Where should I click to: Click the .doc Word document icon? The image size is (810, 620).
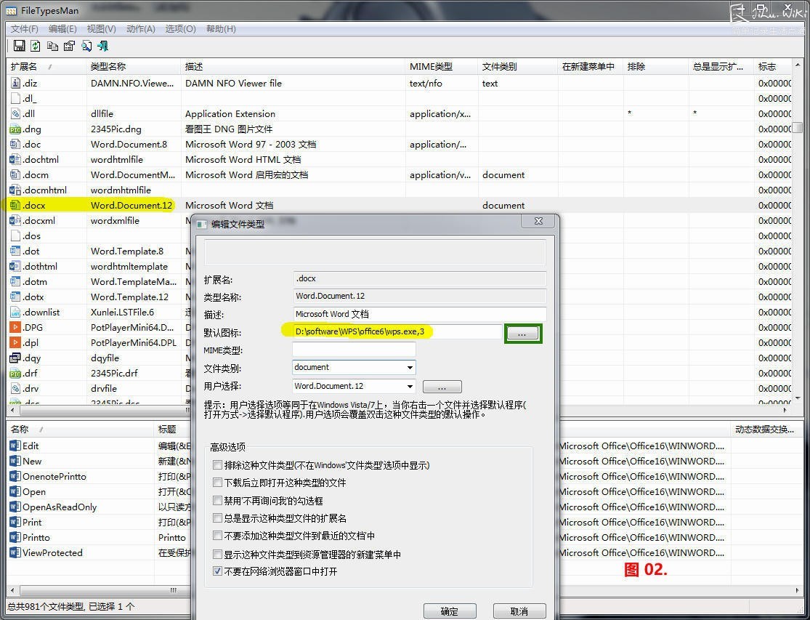click(x=15, y=144)
